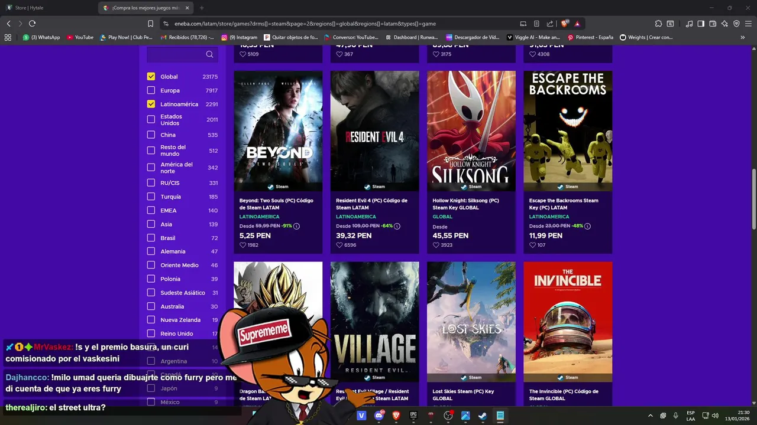
Task: Open the Instagram bookmark
Action: click(x=240, y=37)
